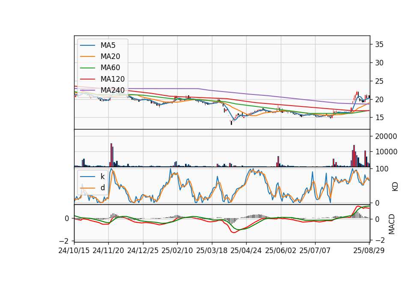Click the MA240 legend label

113,90
